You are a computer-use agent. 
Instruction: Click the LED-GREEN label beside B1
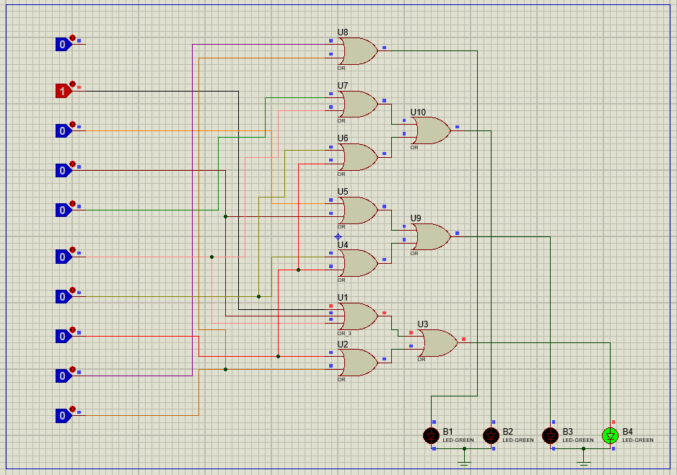tap(458, 440)
